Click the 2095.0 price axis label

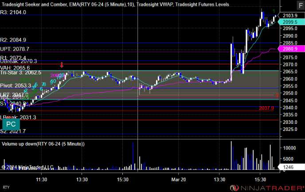point(290,29)
